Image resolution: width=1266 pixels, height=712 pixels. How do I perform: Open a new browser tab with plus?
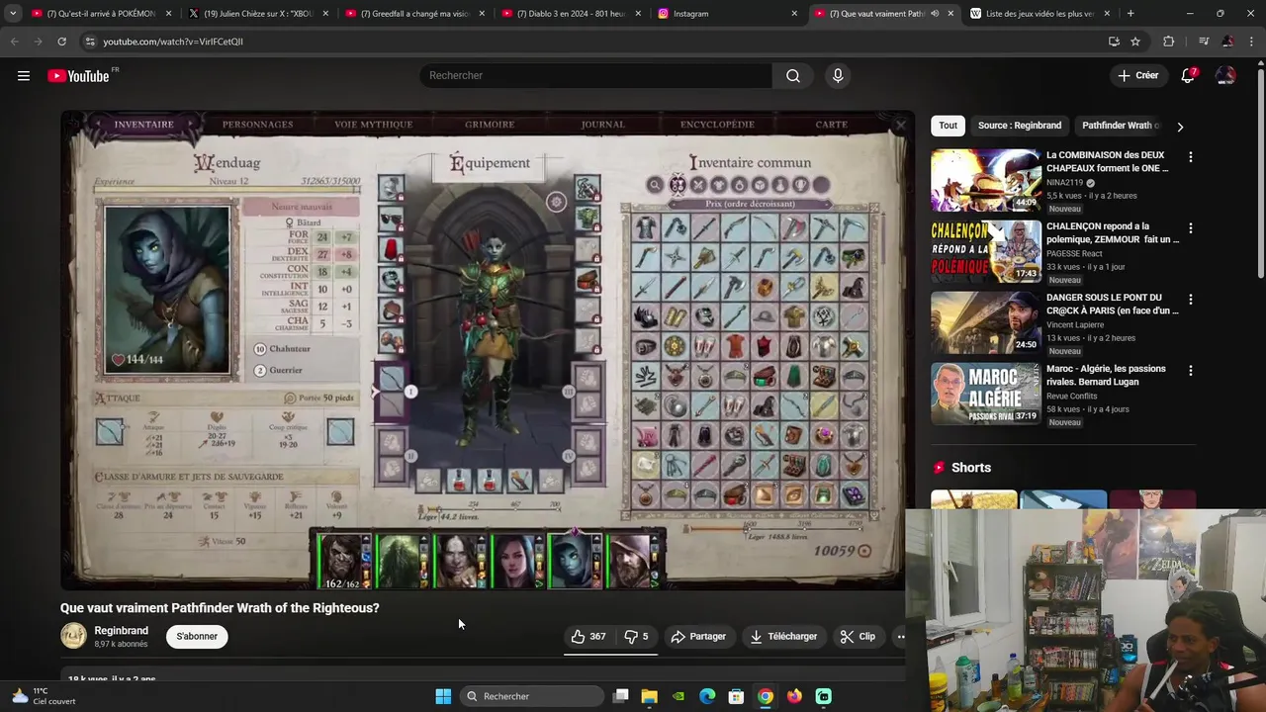pos(1130,14)
